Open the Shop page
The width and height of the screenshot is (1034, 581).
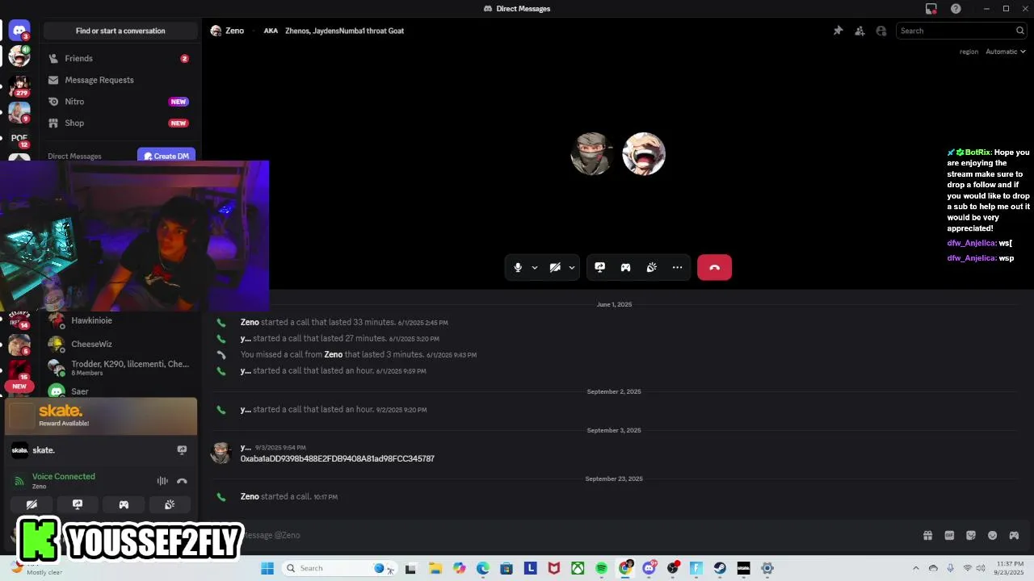click(x=120, y=123)
